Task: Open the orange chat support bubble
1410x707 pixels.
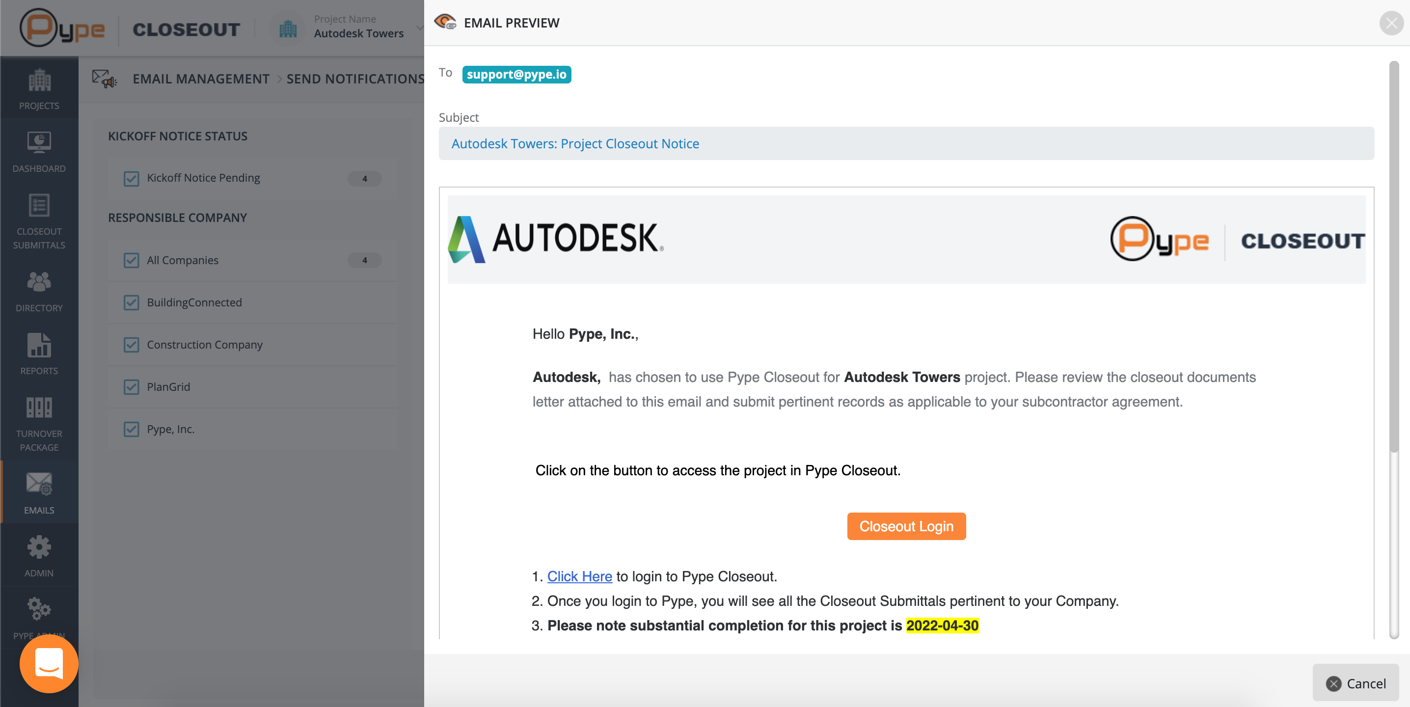Action: [49, 663]
